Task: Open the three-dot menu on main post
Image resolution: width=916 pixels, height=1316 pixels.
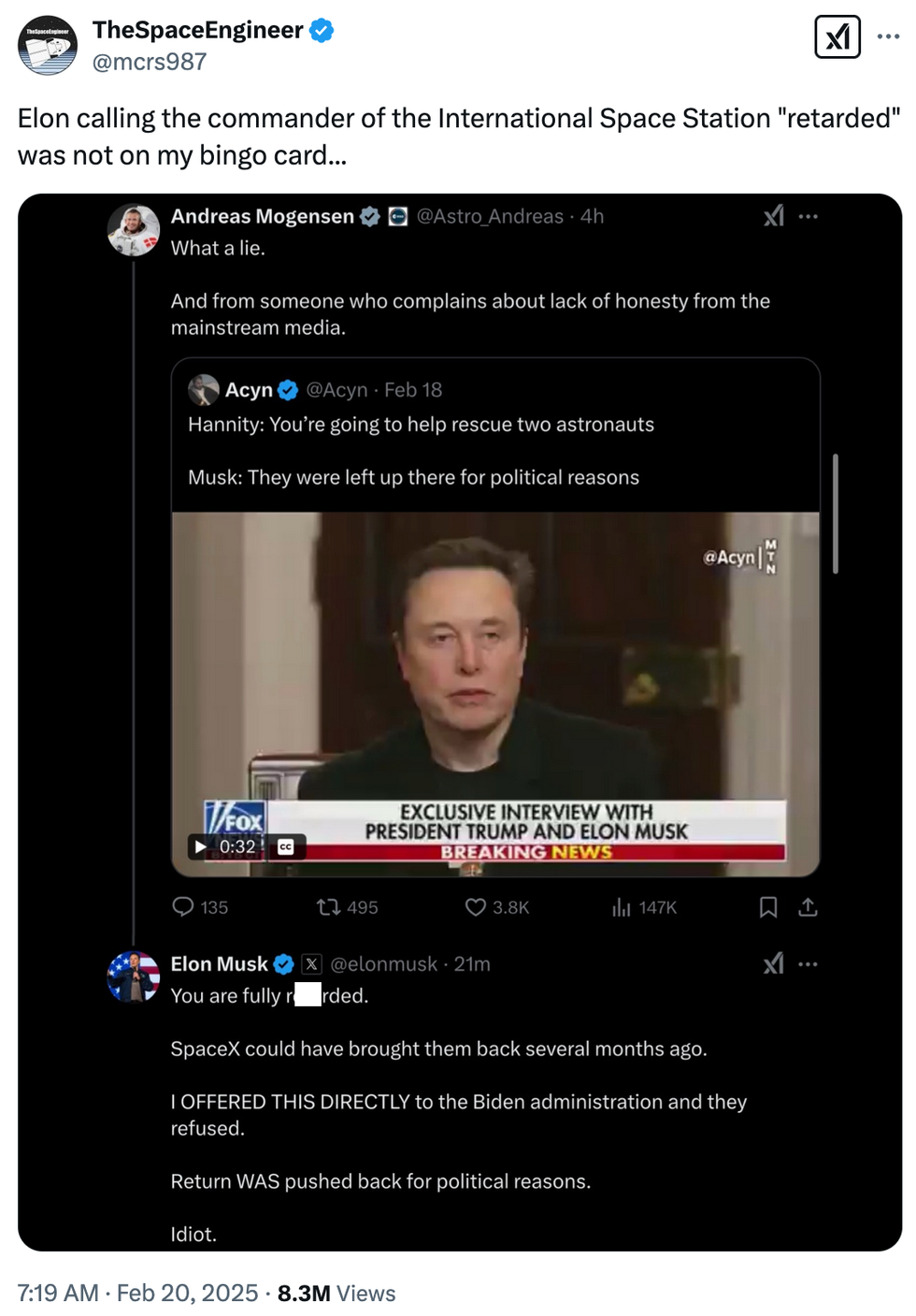Action: coord(888,37)
